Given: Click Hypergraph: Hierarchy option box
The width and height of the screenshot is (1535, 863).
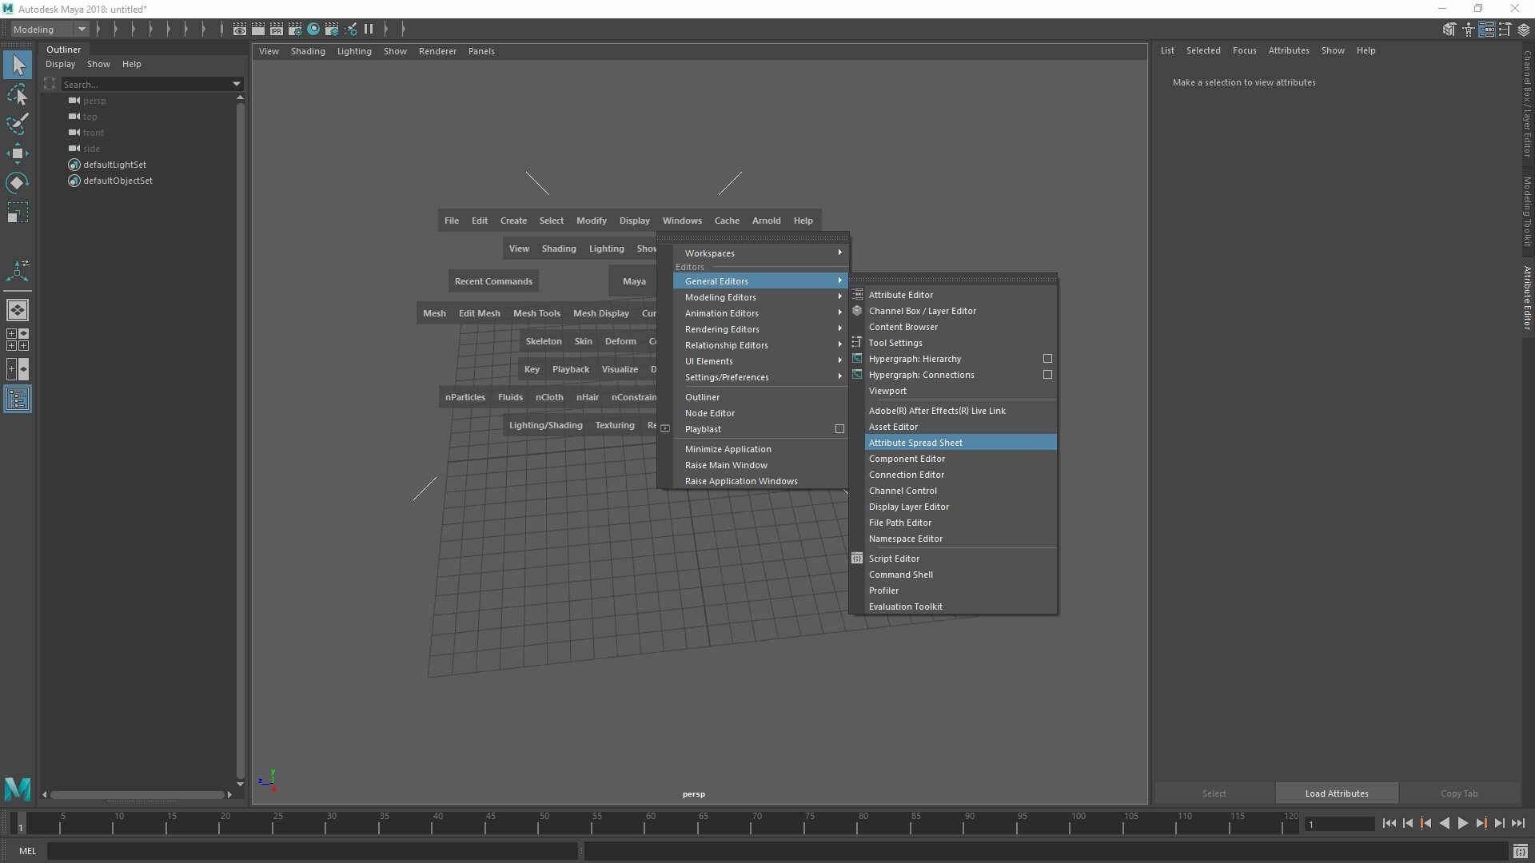Looking at the screenshot, I should click(x=1047, y=359).
